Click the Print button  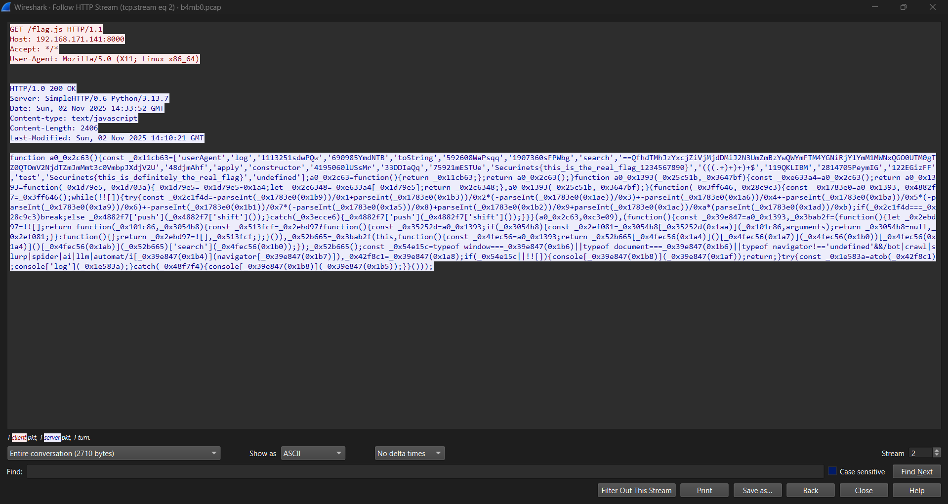tap(704, 490)
